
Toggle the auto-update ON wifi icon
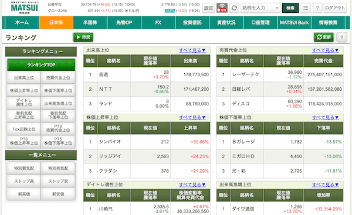point(222,8)
